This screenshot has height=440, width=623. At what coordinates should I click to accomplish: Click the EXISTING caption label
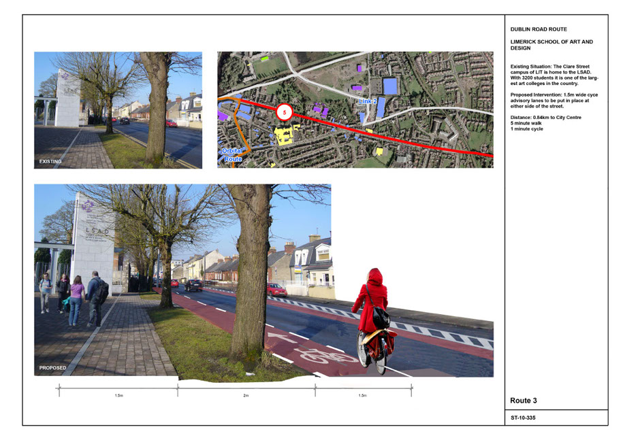pos(50,162)
